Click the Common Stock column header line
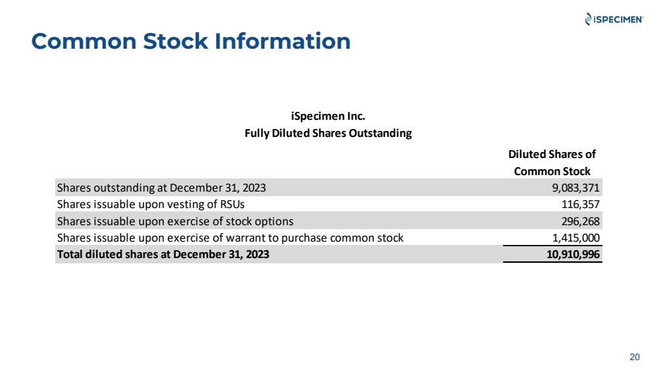The width and height of the screenshot is (657, 370). coord(552,171)
